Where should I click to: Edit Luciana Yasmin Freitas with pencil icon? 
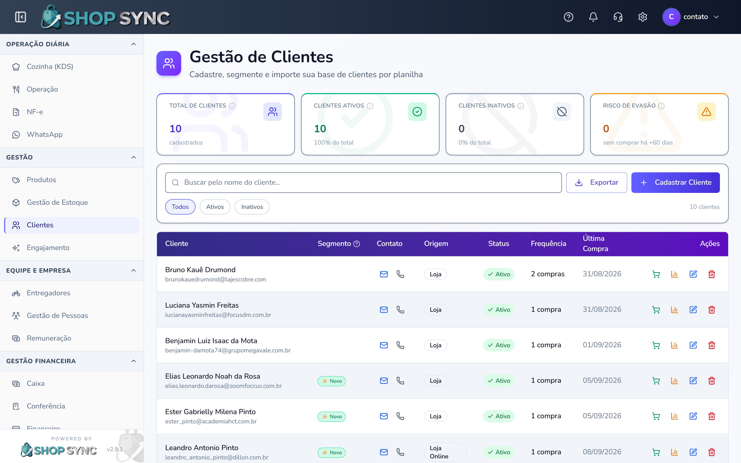click(x=693, y=310)
